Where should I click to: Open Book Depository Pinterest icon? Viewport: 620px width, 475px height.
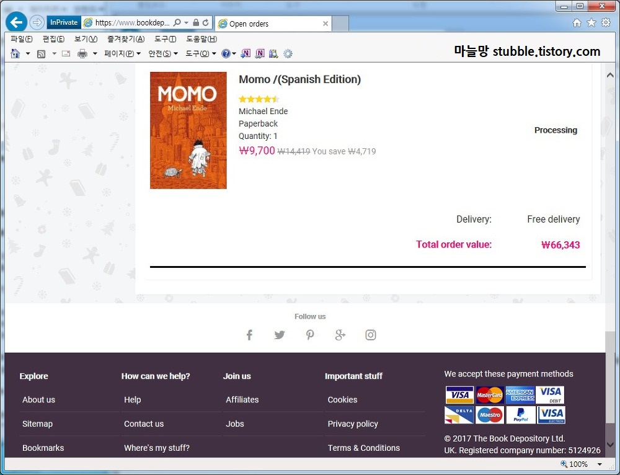coord(310,335)
